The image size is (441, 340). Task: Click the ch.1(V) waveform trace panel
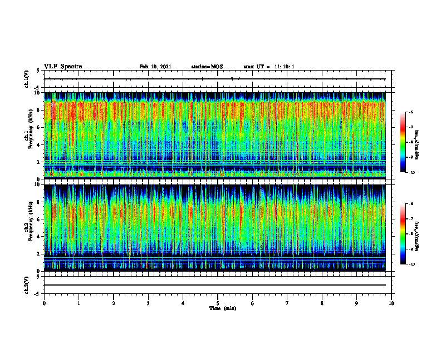pyautogui.click(x=218, y=79)
